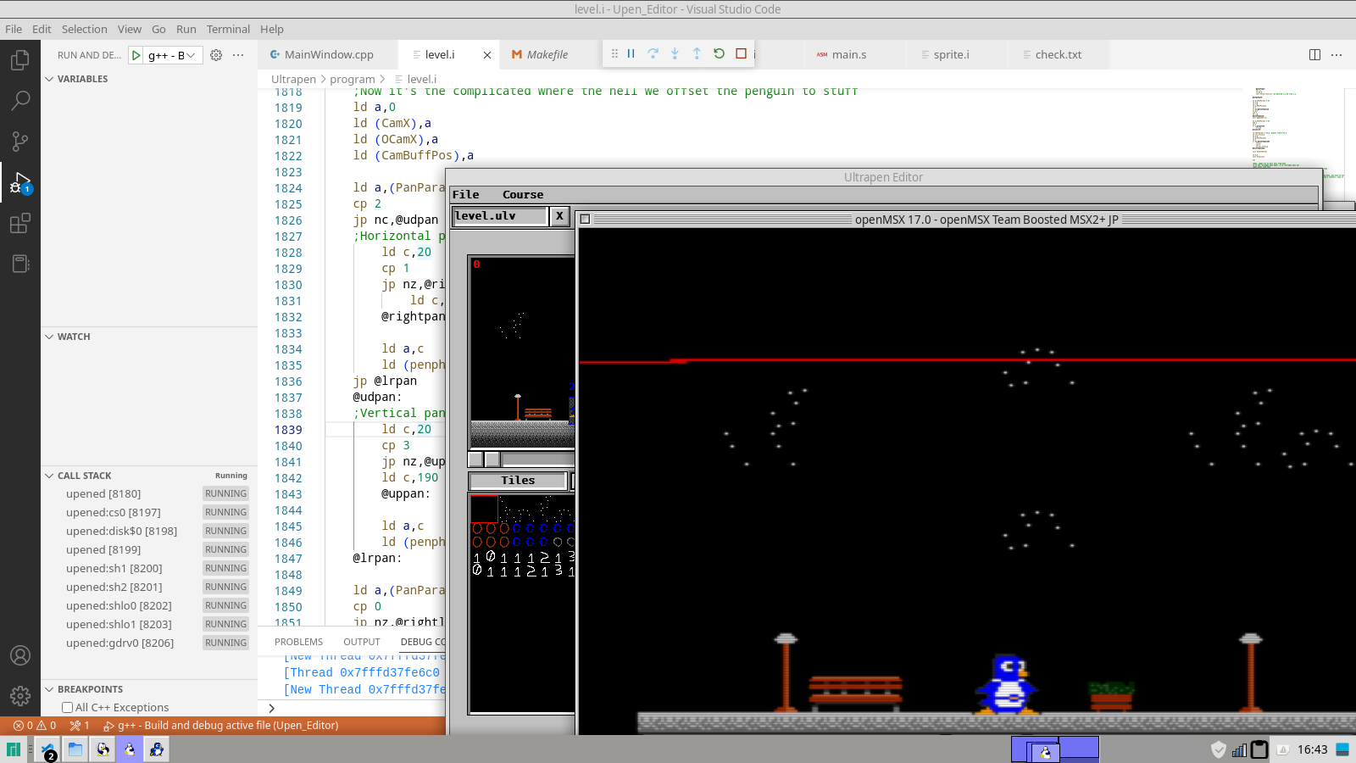This screenshot has height=763, width=1356.
Task: Click the start menu icon on the taskbar
Action: coord(14,749)
